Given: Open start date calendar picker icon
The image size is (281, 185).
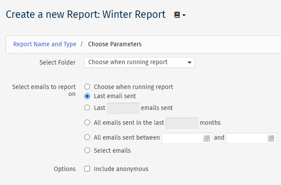Looking at the screenshot, I should (207, 138).
